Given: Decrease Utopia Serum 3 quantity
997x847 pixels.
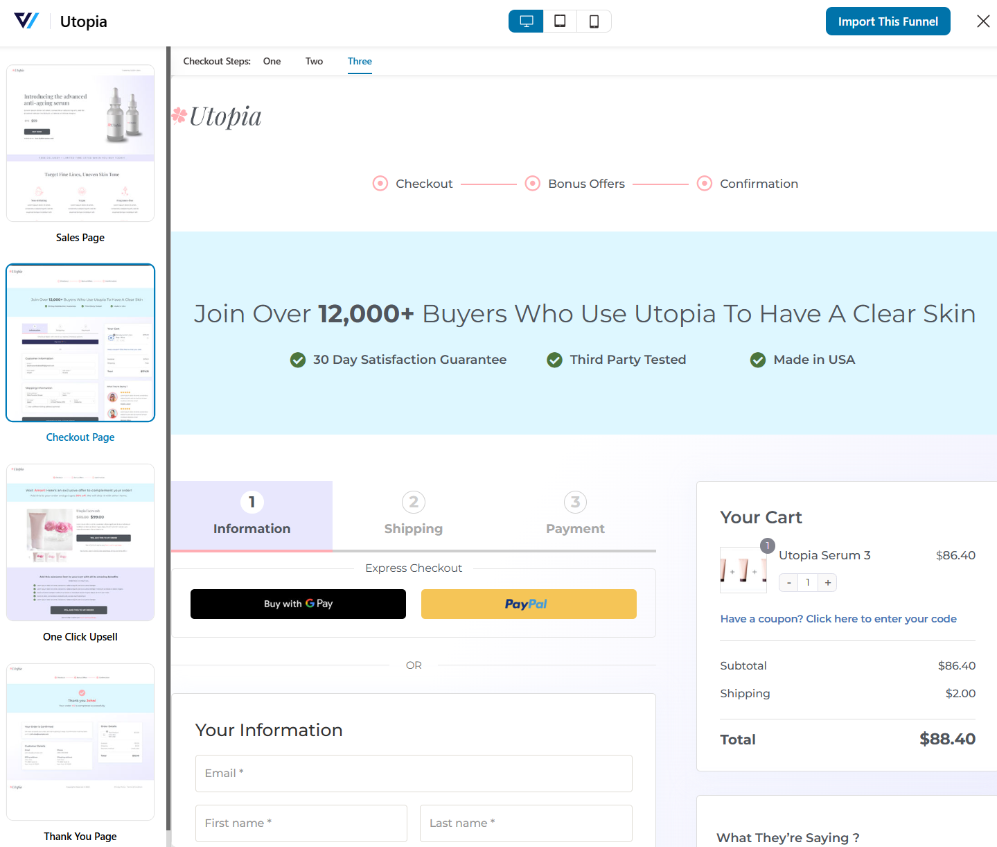Looking at the screenshot, I should pos(788,583).
